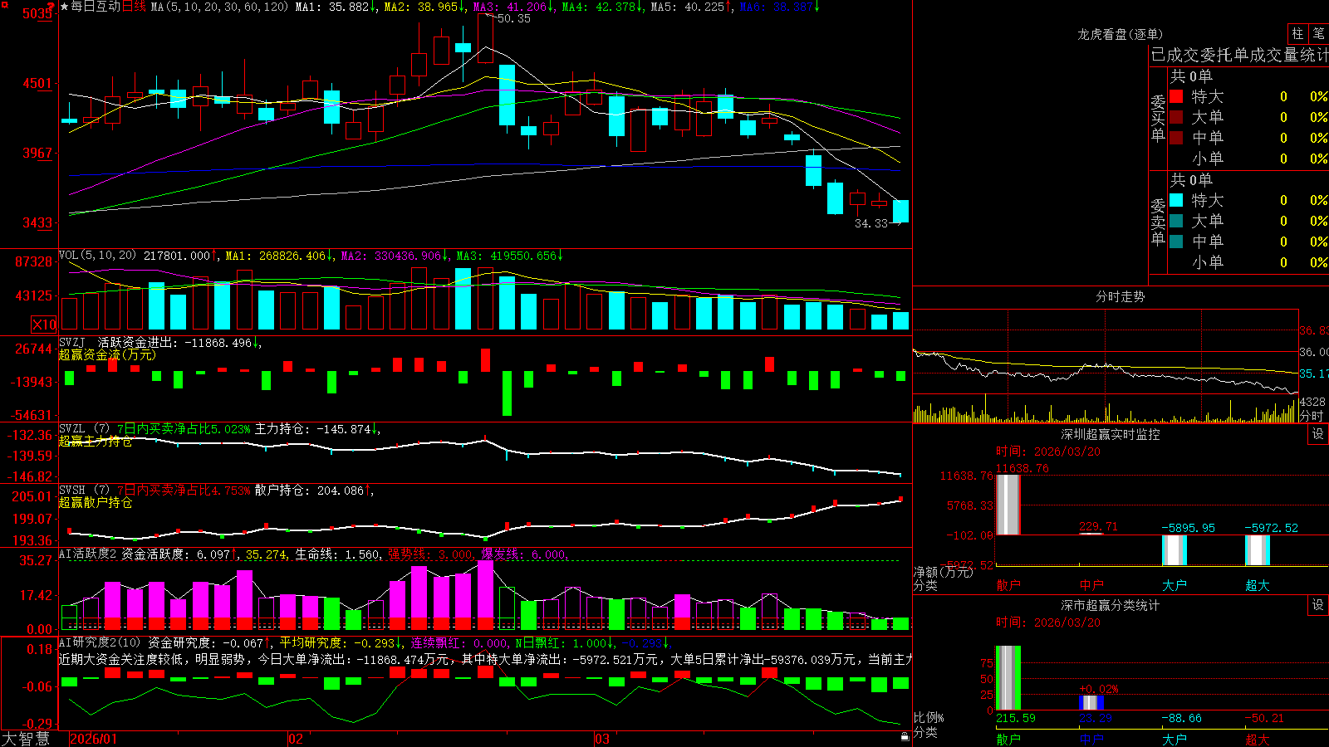Click the 大智慧 logo in bottom-left corner
The height and width of the screenshot is (747, 1329).
point(26,739)
